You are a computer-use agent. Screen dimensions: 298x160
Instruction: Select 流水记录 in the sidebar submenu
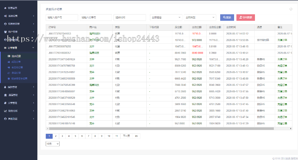tap(17, 56)
